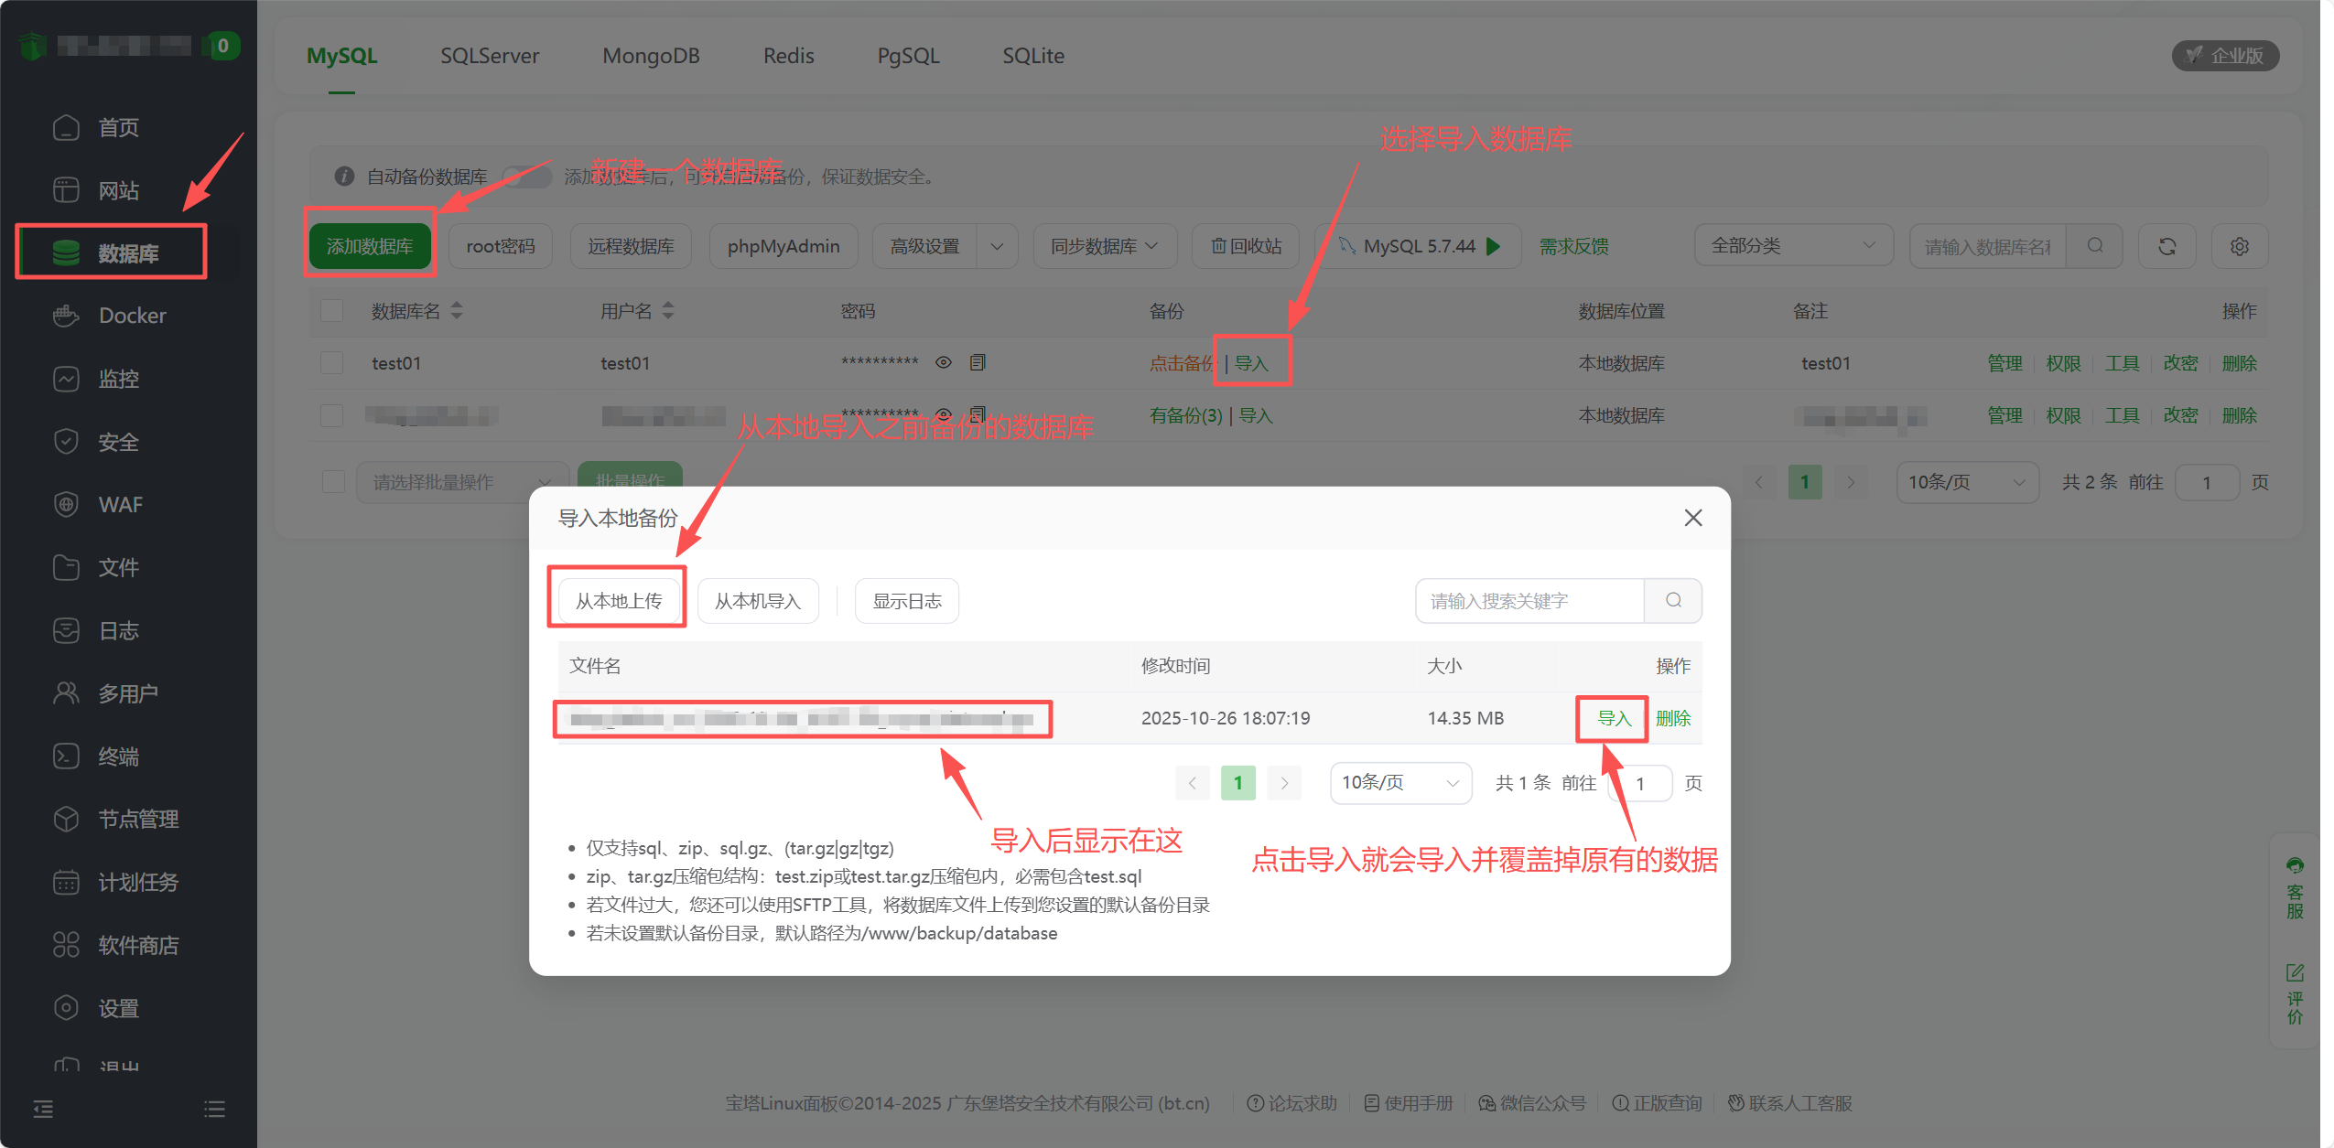
Task: Click the 从本地上传 button
Action: [x=618, y=601]
